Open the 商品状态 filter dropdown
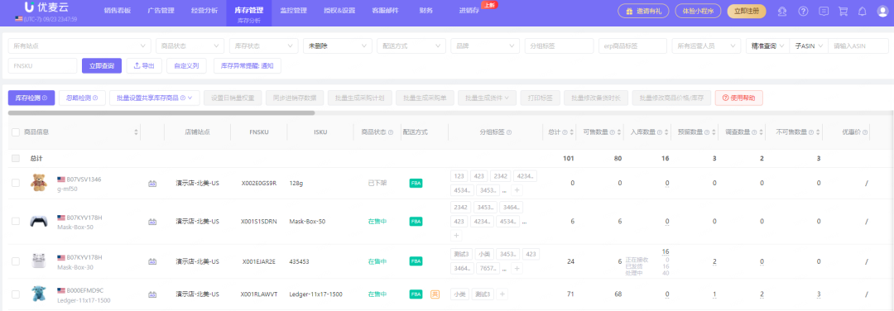Screen dimensions: 894x311 tap(190, 45)
